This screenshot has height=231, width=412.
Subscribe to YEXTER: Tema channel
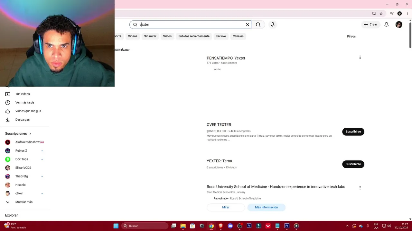(x=353, y=164)
